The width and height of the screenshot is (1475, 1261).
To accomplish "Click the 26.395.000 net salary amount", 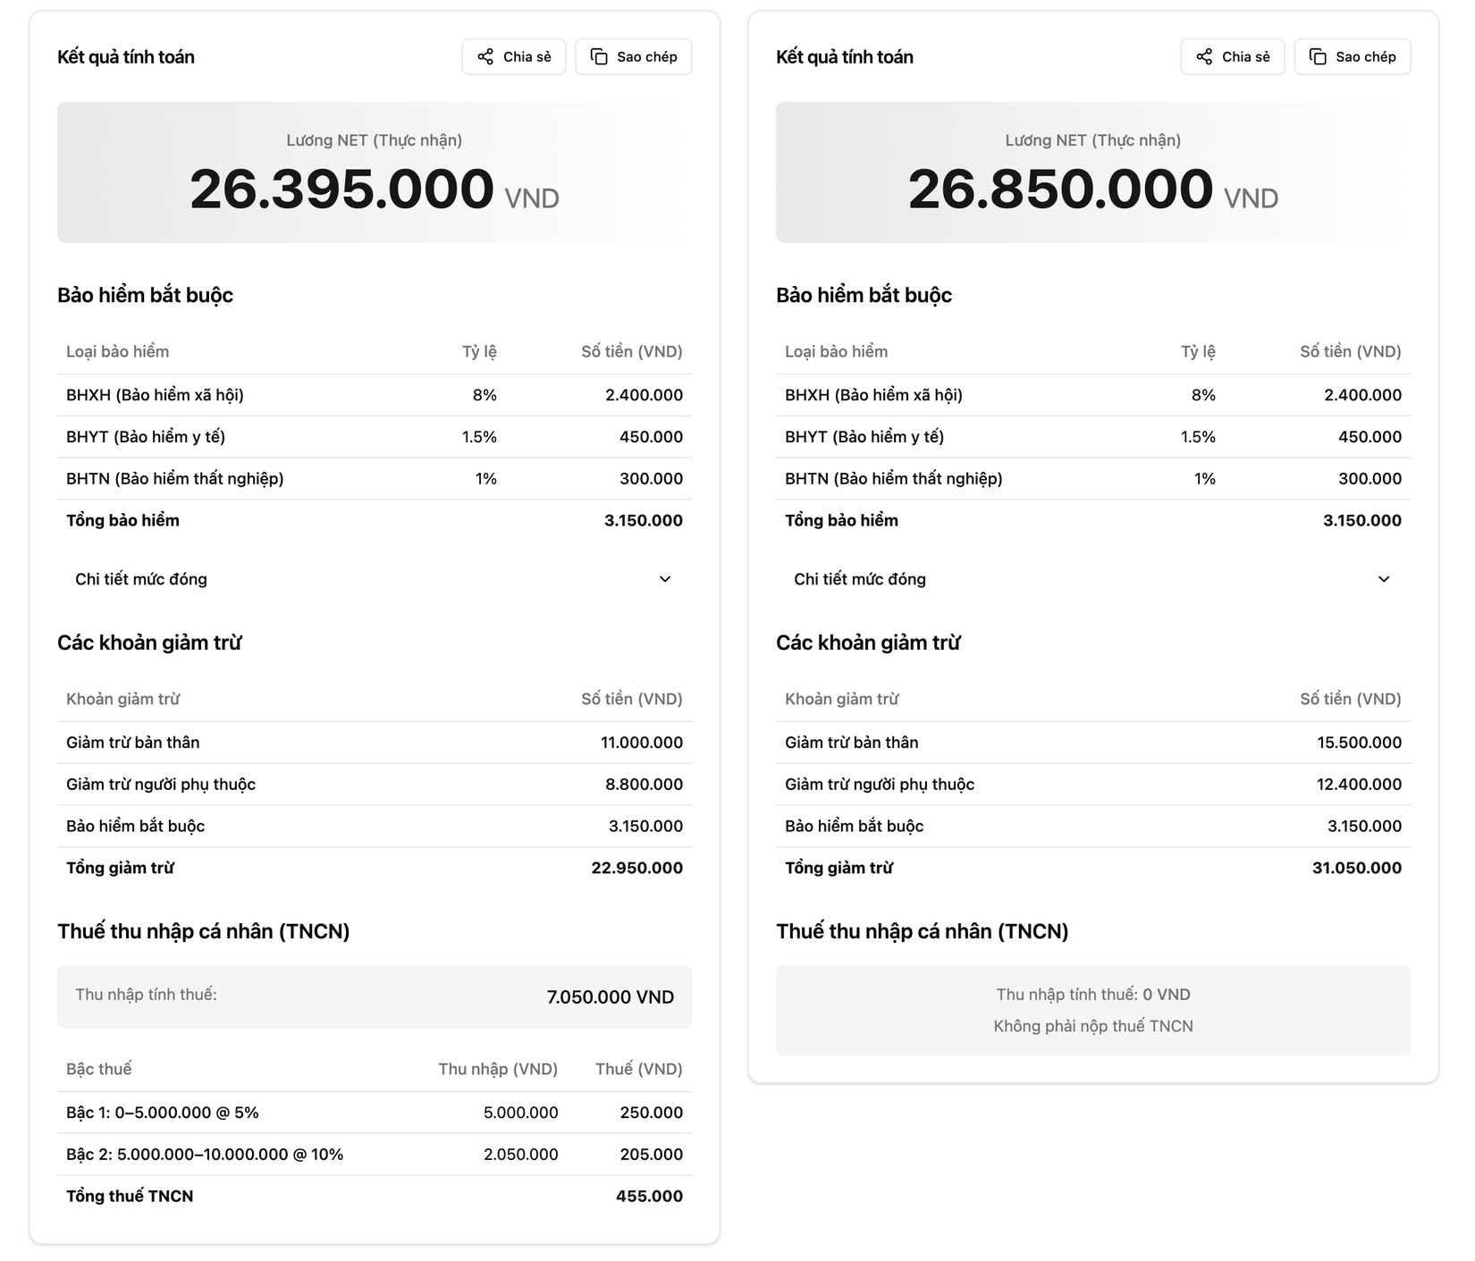I will click(x=341, y=189).
